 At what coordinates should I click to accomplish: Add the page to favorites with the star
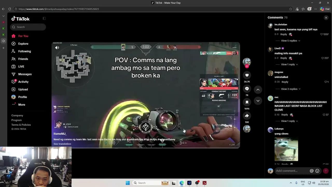[x=291, y=9]
